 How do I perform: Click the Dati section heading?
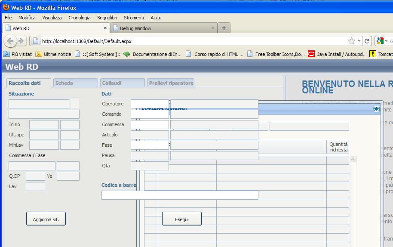pos(107,94)
